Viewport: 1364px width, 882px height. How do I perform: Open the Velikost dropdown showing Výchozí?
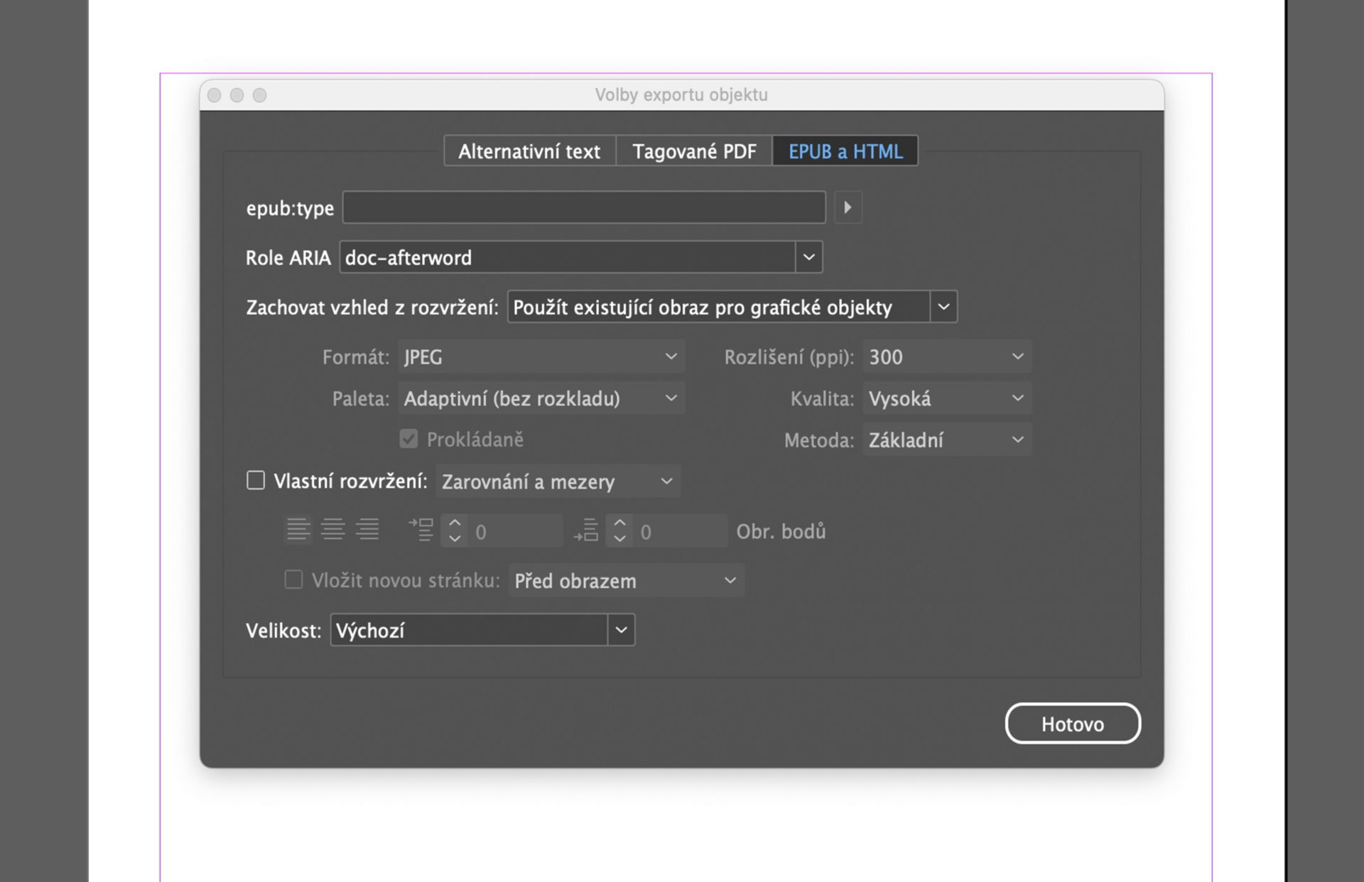coord(621,630)
